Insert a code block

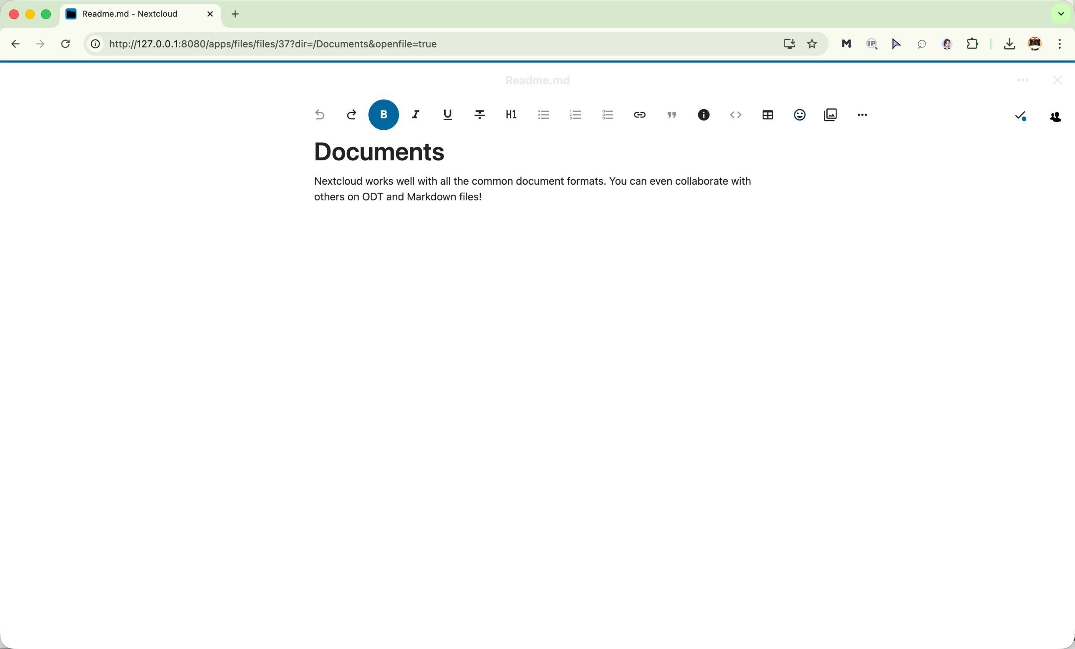[736, 115]
